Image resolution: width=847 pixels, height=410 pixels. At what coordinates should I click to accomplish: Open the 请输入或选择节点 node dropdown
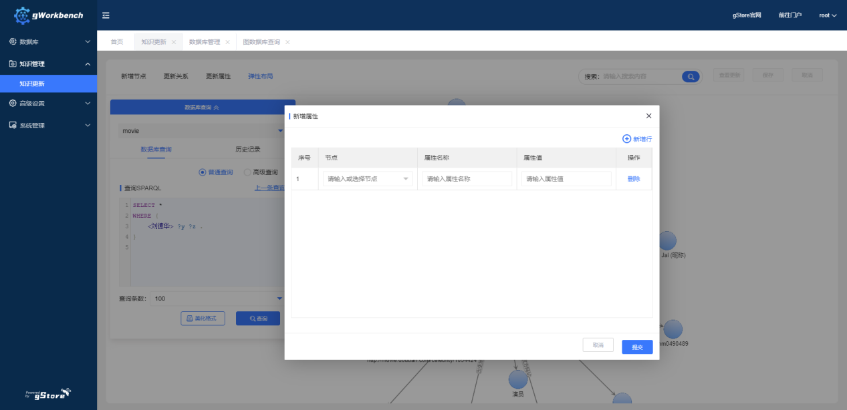click(x=367, y=179)
